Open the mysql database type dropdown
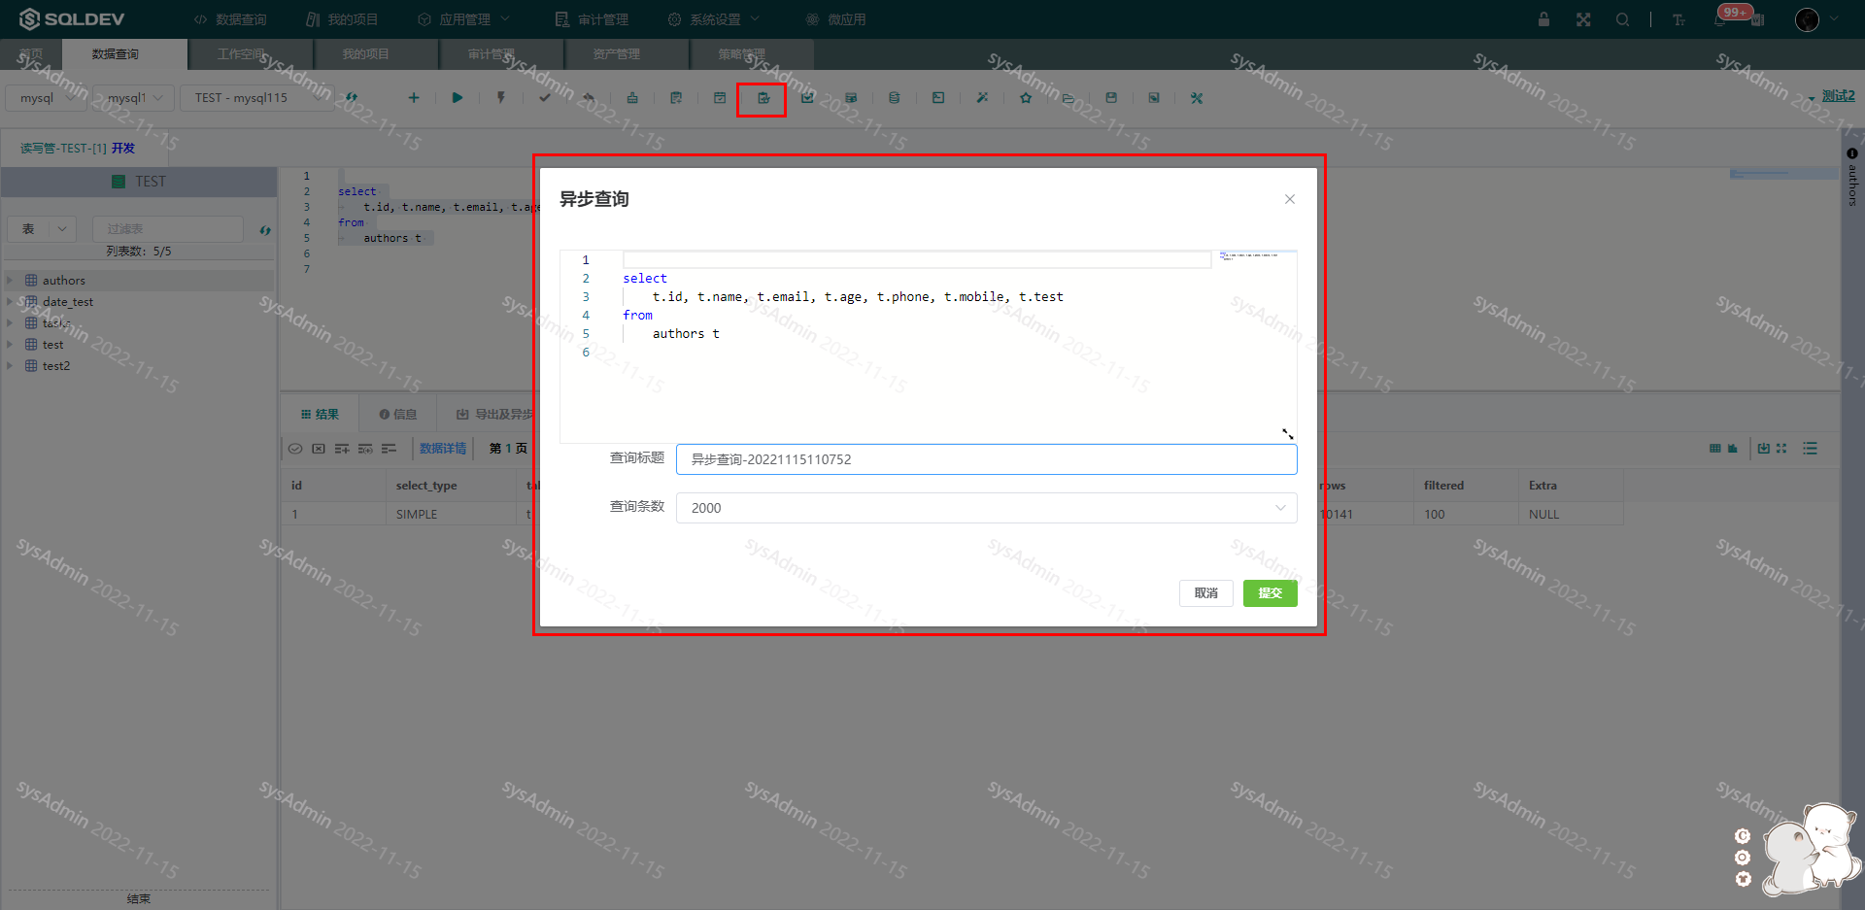Viewport: 1865px width, 910px height. [x=47, y=98]
